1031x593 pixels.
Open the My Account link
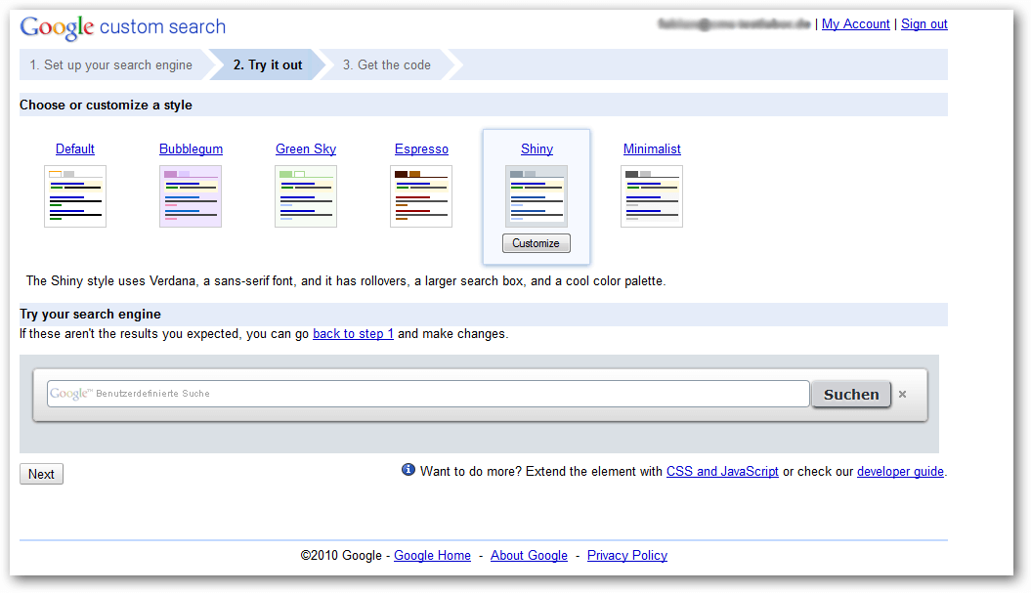click(855, 24)
